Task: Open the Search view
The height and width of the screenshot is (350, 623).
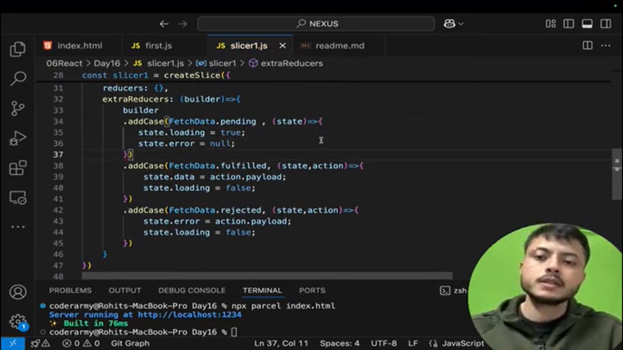Action: [x=18, y=79]
